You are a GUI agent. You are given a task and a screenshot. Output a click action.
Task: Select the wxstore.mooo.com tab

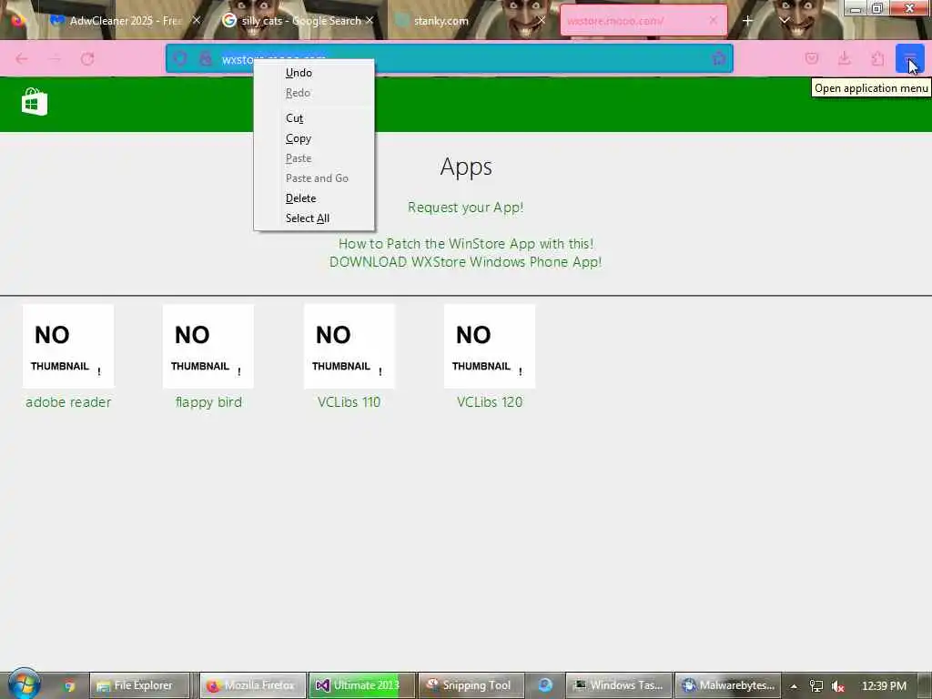(643, 21)
